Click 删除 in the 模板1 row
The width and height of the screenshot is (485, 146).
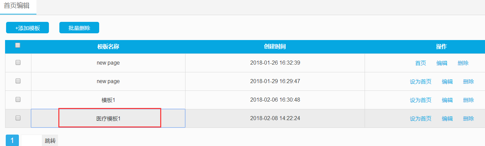[x=468, y=100]
